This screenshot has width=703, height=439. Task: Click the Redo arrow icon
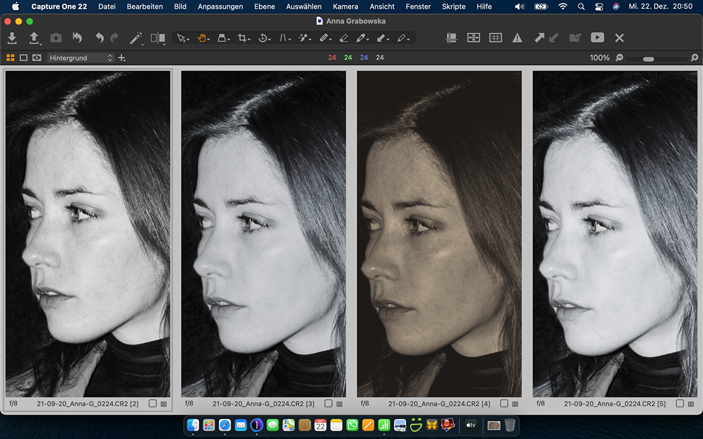pos(115,38)
